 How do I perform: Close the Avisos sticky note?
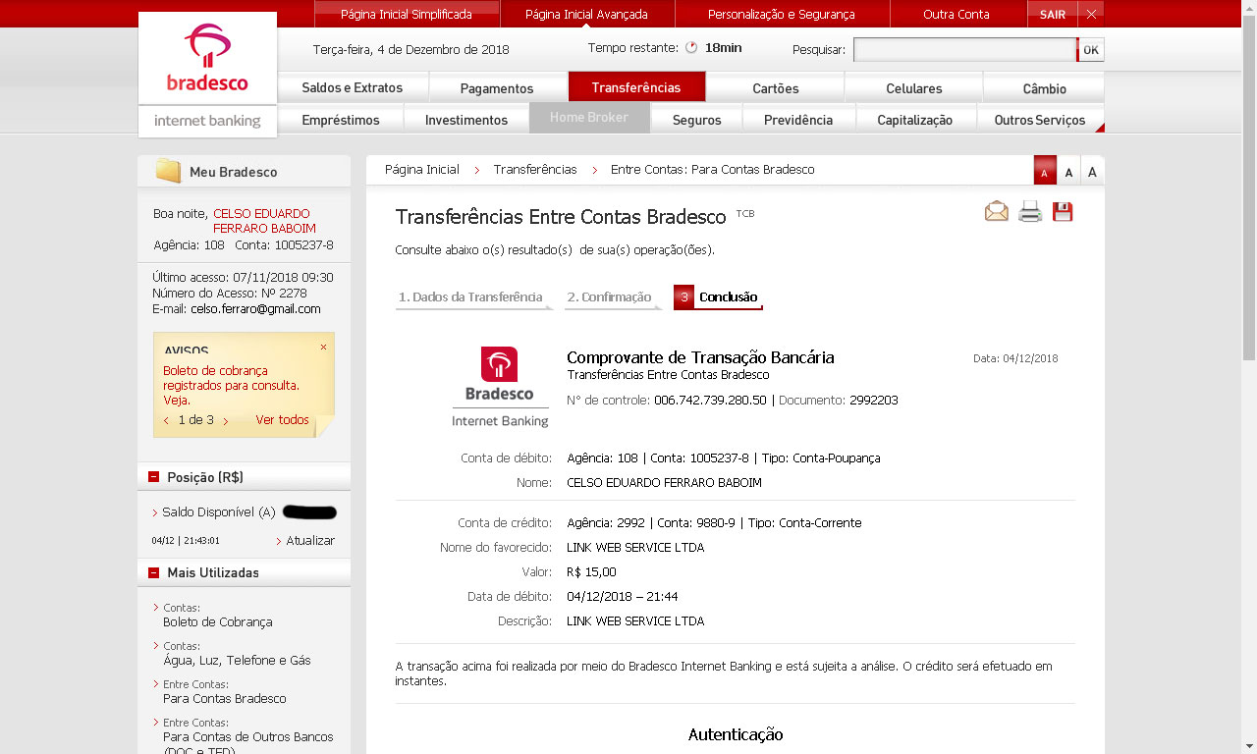[x=323, y=348]
